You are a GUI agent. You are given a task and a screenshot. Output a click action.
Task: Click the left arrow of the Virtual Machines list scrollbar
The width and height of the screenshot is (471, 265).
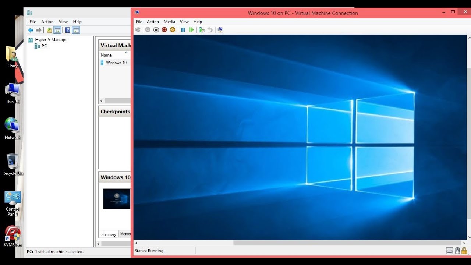(x=102, y=101)
